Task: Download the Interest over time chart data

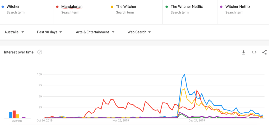Action: (243, 52)
